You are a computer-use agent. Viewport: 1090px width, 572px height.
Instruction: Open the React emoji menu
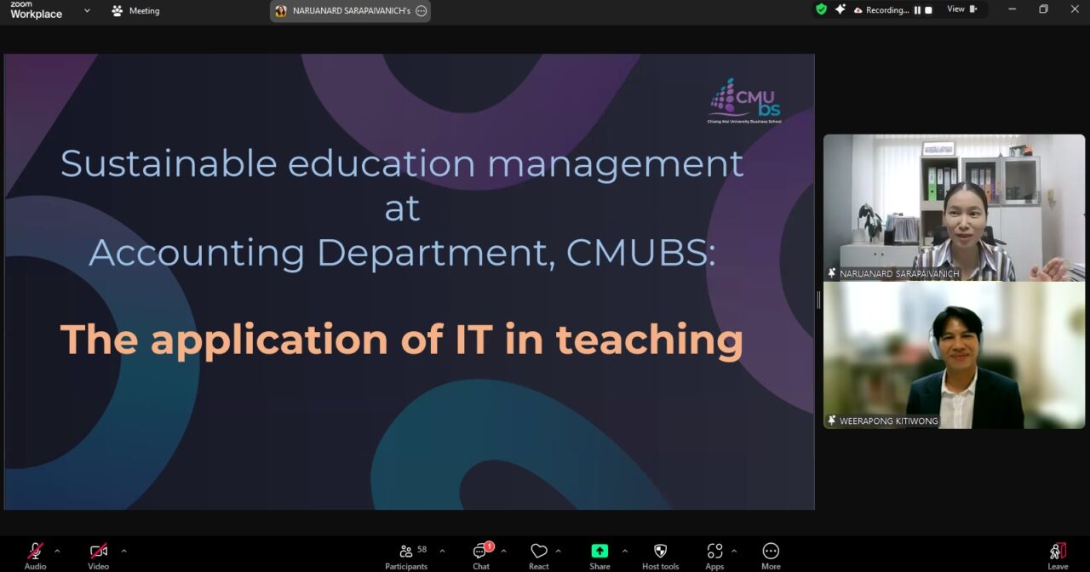[x=538, y=552]
